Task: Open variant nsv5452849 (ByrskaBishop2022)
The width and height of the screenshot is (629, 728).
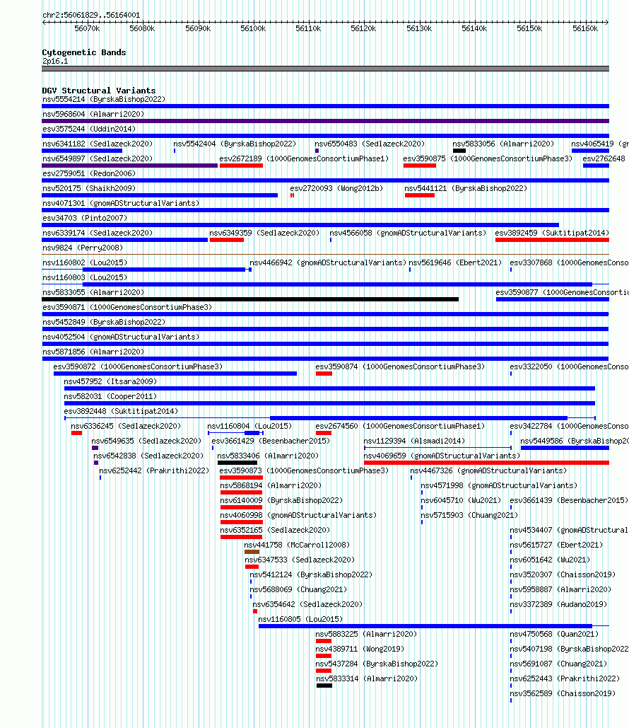Action: pos(104,322)
